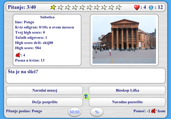
Task: Click the red star icon next to Pomoć
Action: coord(154,111)
